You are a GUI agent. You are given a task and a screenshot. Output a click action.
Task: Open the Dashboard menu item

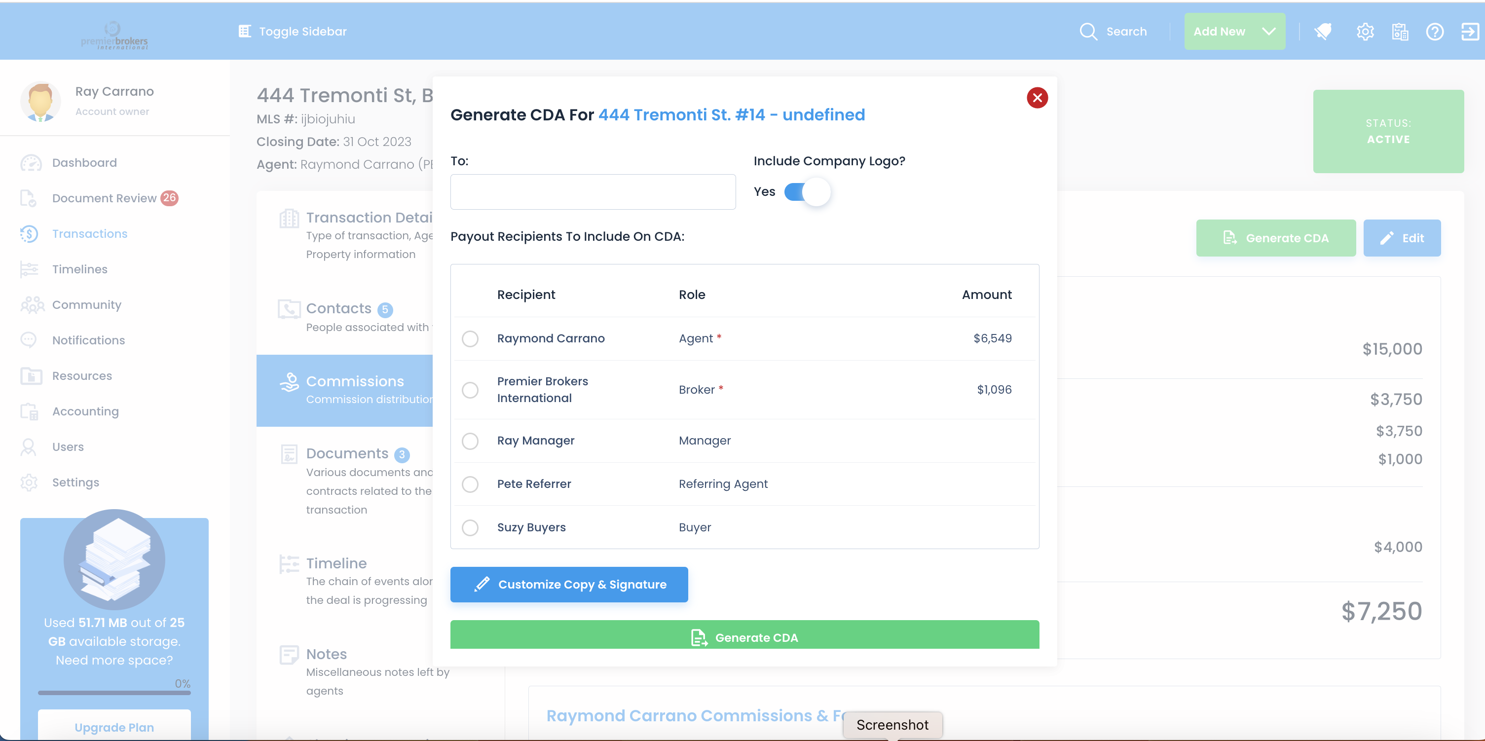click(84, 163)
